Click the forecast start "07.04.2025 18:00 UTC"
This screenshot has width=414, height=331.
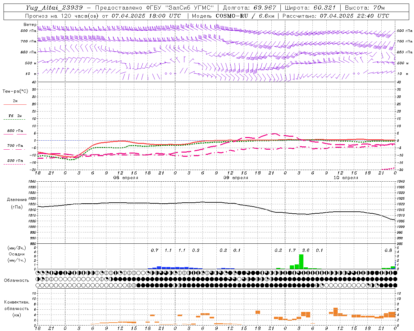[x=146, y=16]
